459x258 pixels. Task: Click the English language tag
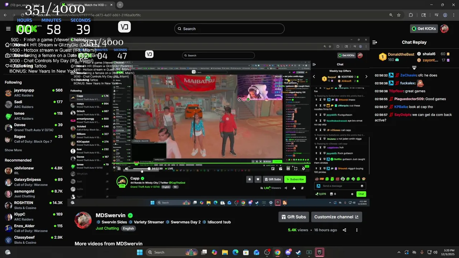coord(128,228)
